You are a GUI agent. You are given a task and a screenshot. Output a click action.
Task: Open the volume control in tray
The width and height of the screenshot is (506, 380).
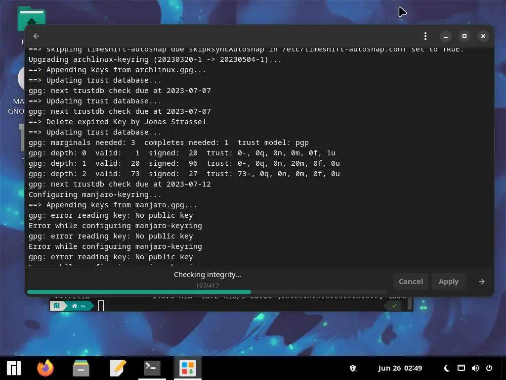[475, 368]
